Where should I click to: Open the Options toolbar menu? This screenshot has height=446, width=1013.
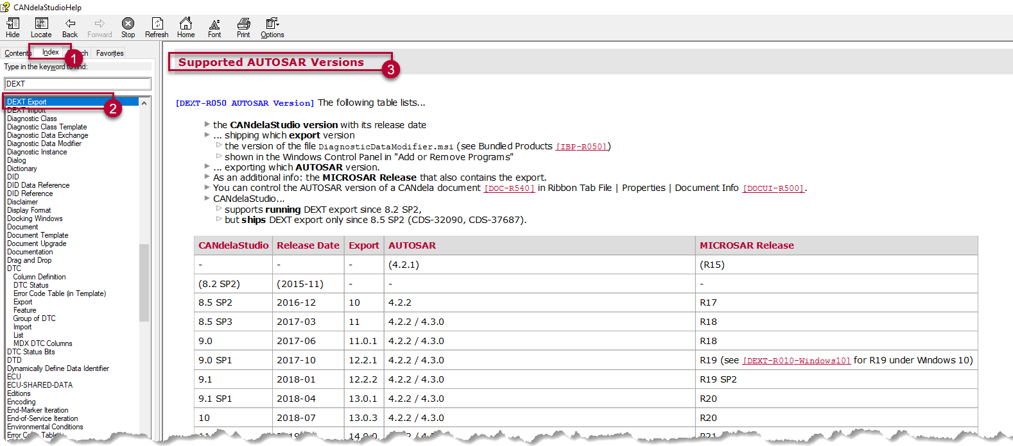[x=272, y=28]
